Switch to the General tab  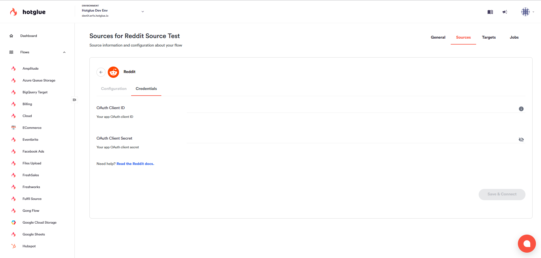coord(438,38)
